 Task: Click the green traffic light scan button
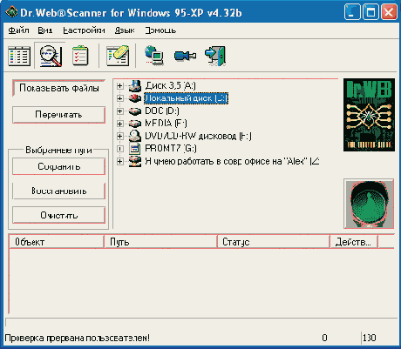point(369,204)
